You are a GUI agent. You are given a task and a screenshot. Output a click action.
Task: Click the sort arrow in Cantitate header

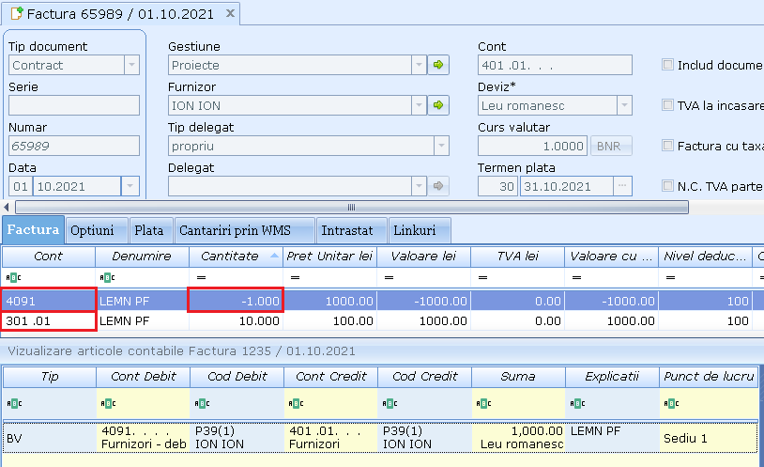pos(274,256)
